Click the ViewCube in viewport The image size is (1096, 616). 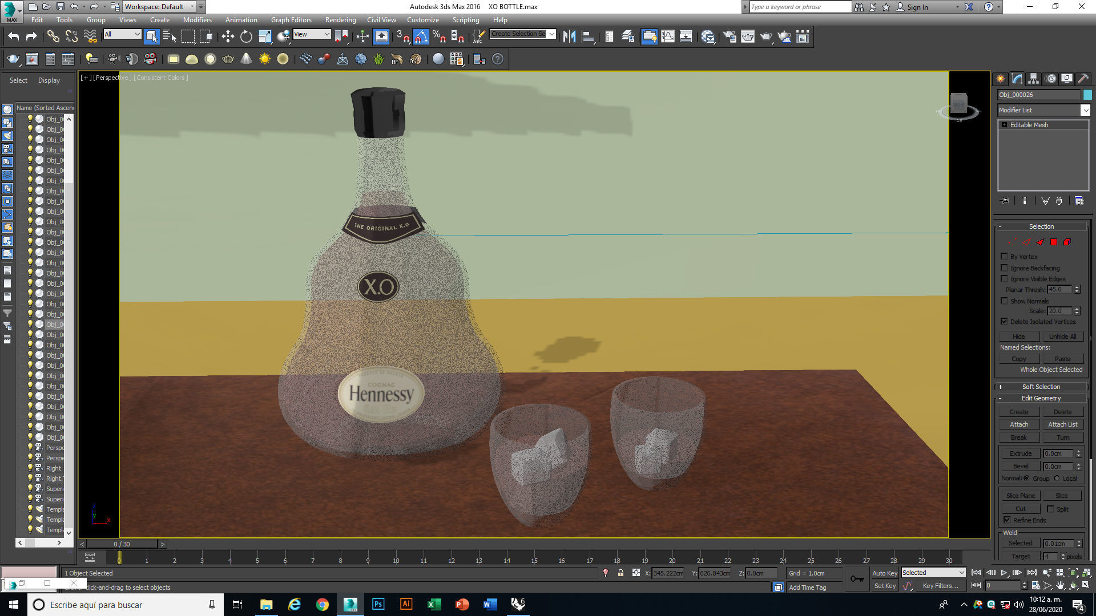pyautogui.click(x=958, y=105)
